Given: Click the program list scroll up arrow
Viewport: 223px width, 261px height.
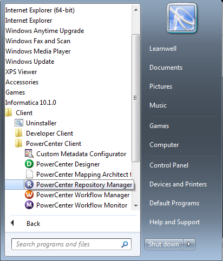Looking at the screenshot, I should (136, 10).
